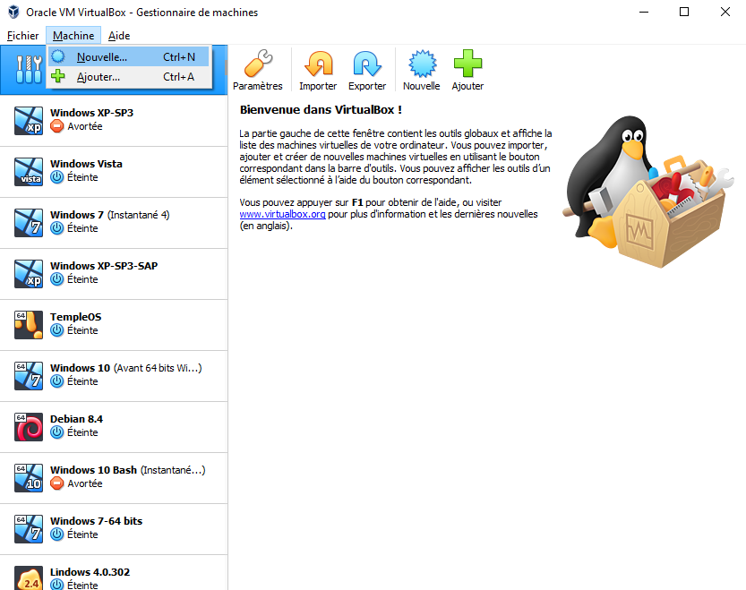This screenshot has width=746, height=590.
Task: Select the global Tools icon in sidebar
Action: coord(28,70)
